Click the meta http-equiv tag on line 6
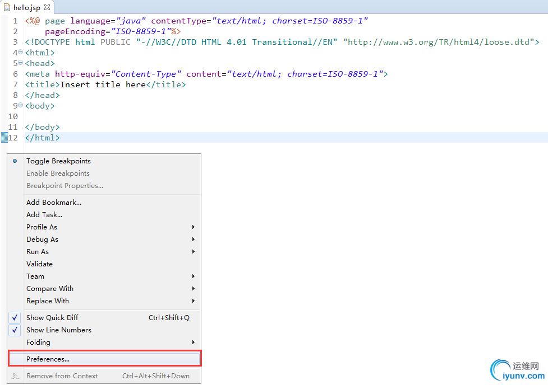548x385 pixels. pyautogui.click(x=206, y=74)
